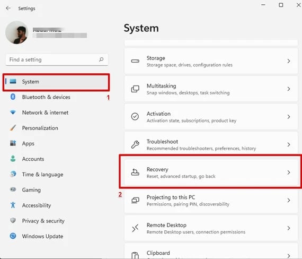This screenshot has width=302, height=259.
Task: Expand the Multitasking row chevron
Action: pyautogui.click(x=289, y=89)
